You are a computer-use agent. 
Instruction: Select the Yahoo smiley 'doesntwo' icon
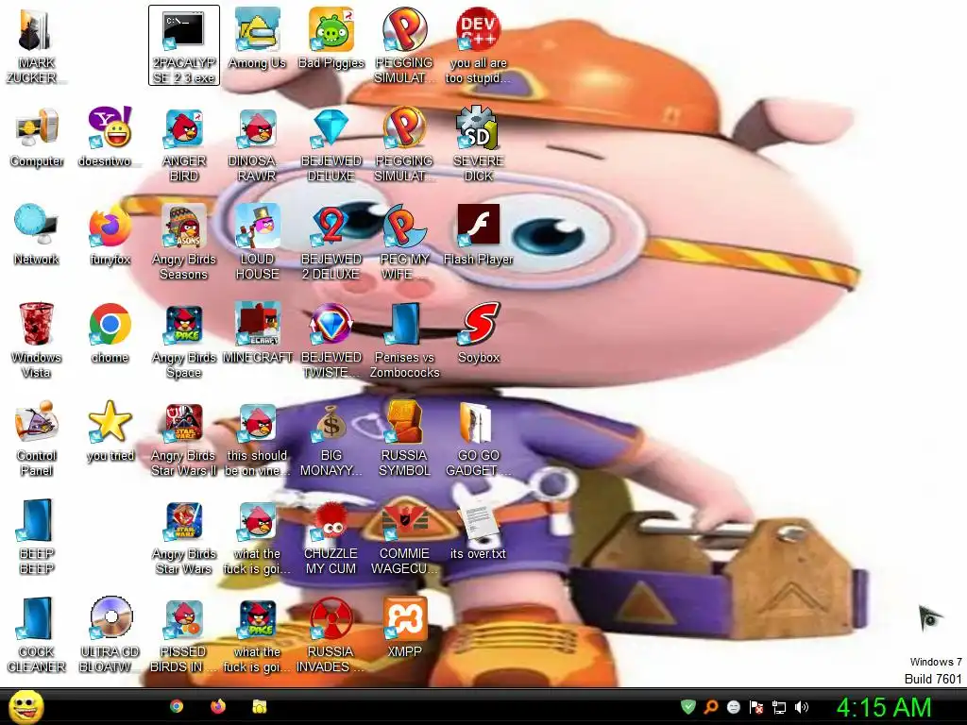110,137
